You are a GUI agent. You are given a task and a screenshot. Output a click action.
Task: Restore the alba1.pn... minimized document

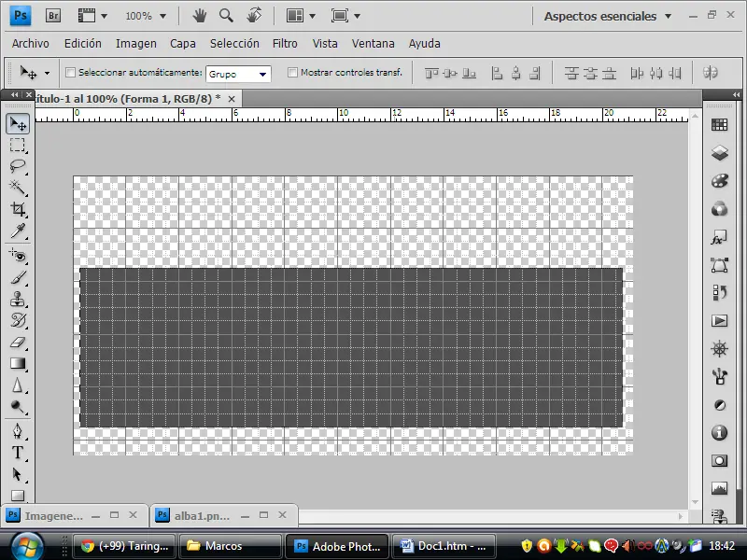click(264, 515)
